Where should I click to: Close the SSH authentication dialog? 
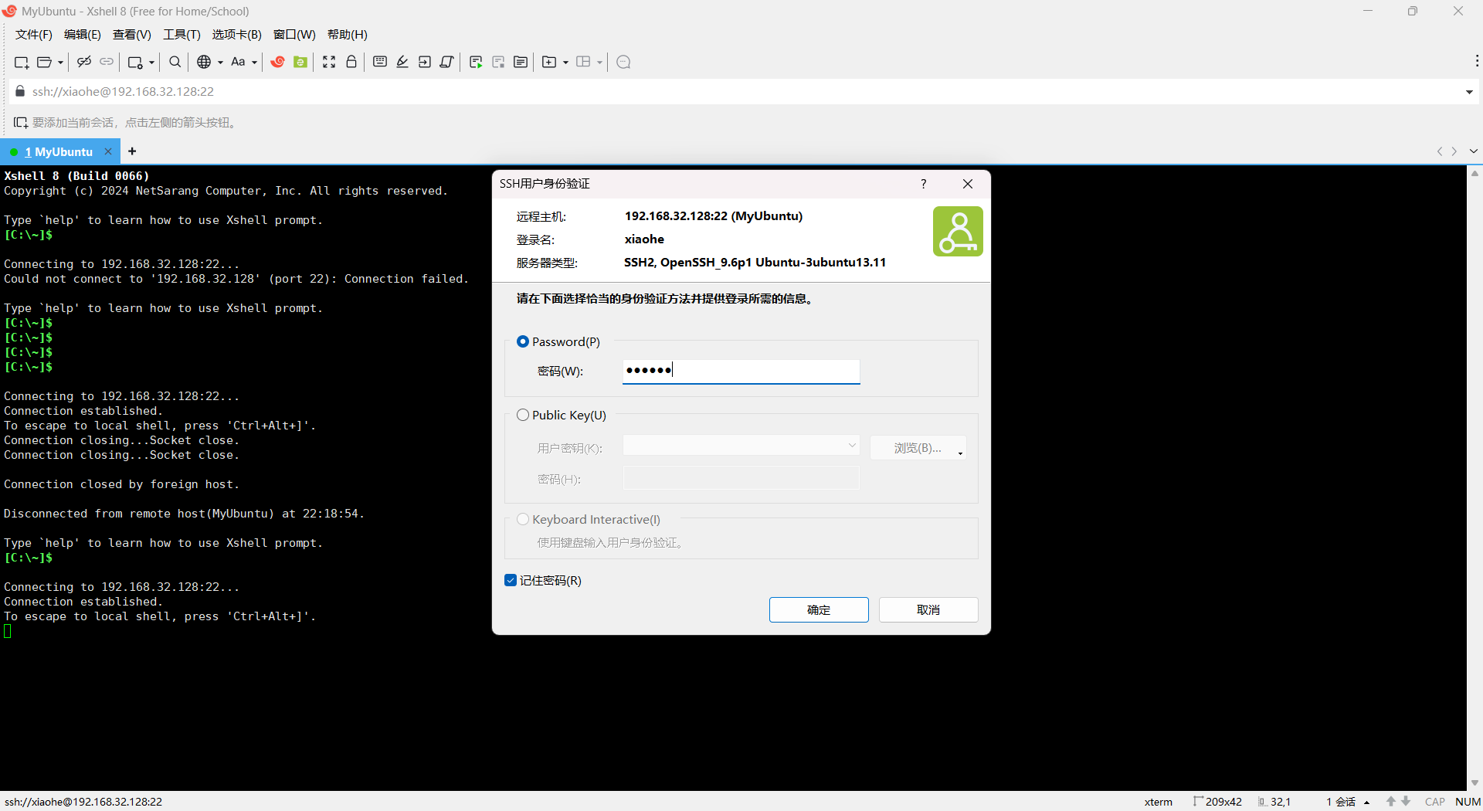[968, 184]
